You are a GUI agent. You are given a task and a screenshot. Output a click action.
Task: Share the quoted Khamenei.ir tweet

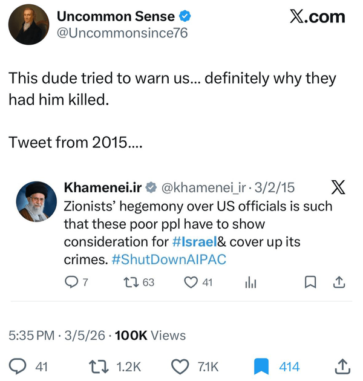(x=339, y=282)
